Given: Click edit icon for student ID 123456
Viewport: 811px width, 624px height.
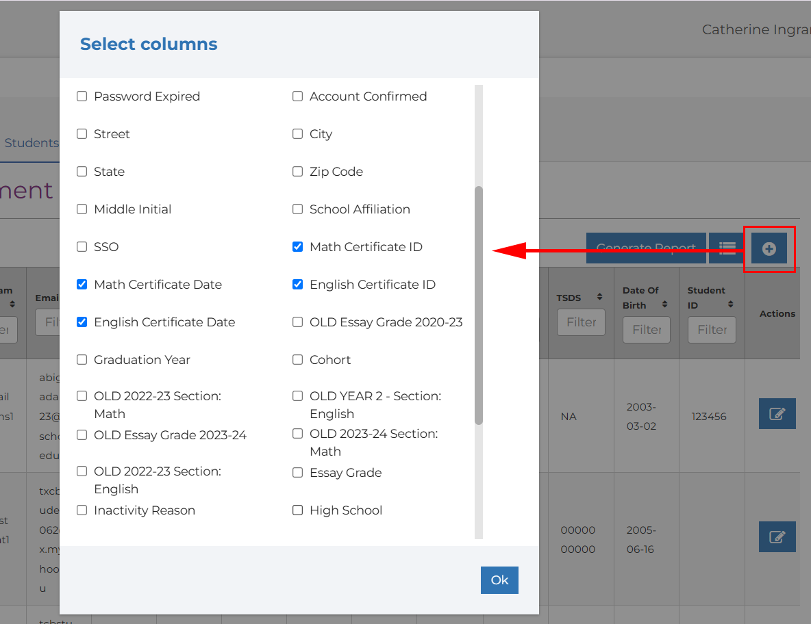Looking at the screenshot, I should [x=777, y=413].
